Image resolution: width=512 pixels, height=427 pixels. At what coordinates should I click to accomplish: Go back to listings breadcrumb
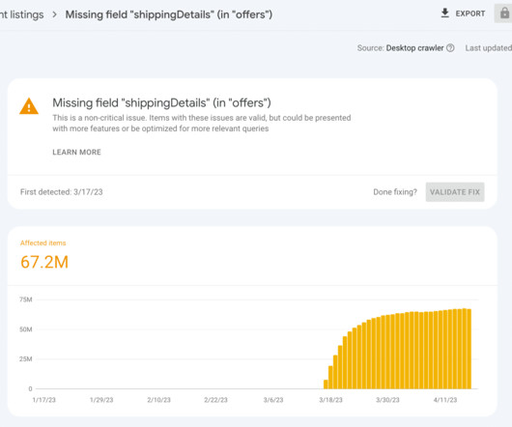point(22,14)
